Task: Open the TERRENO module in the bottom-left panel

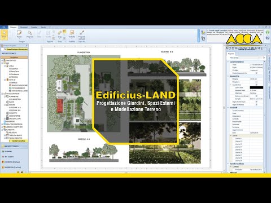Action: (7, 152)
